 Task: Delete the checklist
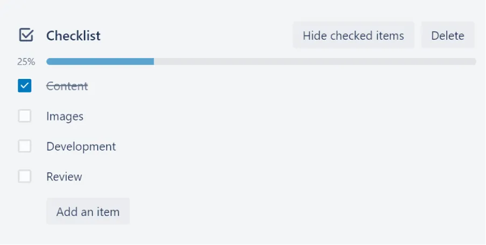447,35
